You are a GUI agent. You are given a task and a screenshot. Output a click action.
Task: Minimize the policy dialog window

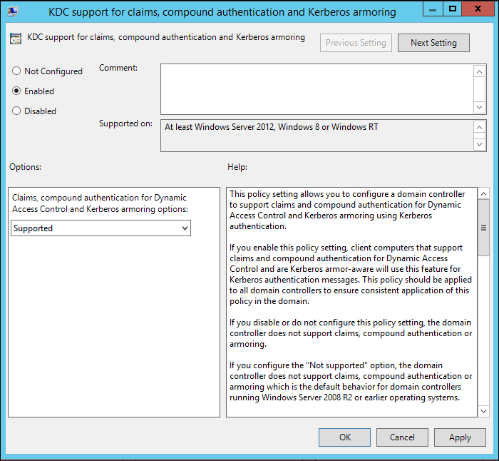(x=433, y=9)
